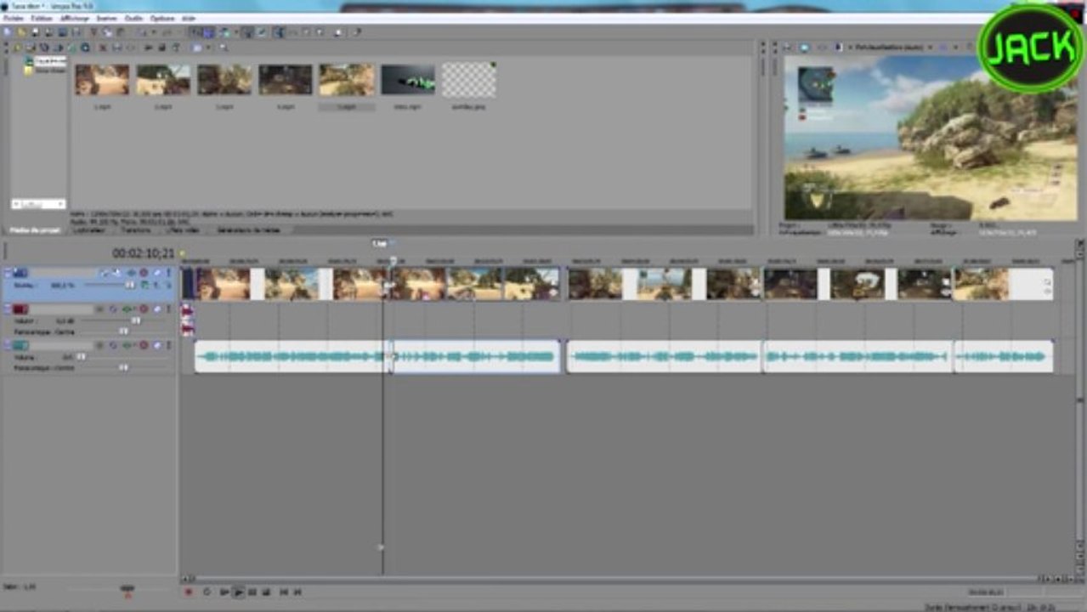
Task: Toggle Automatic Crossfades in the toolbar
Action: (209, 31)
